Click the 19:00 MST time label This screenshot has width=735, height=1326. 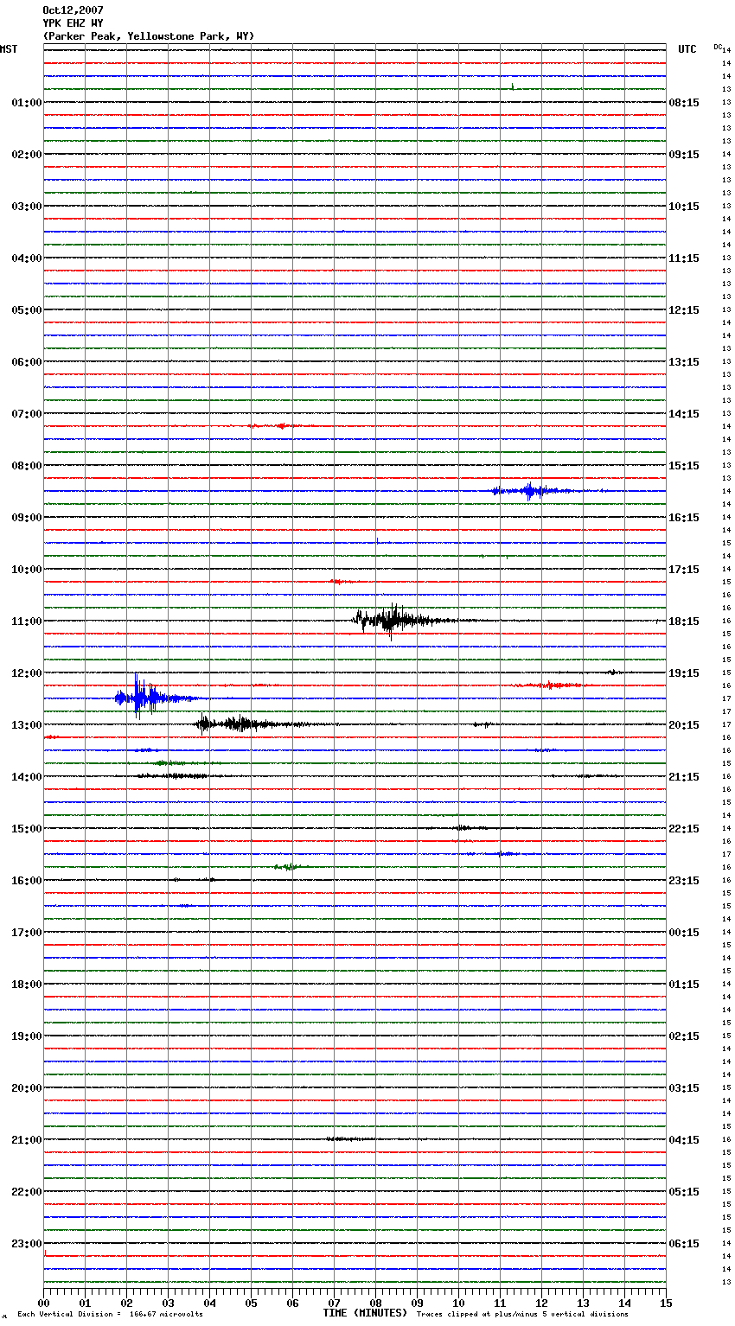tap(26, 1036)
